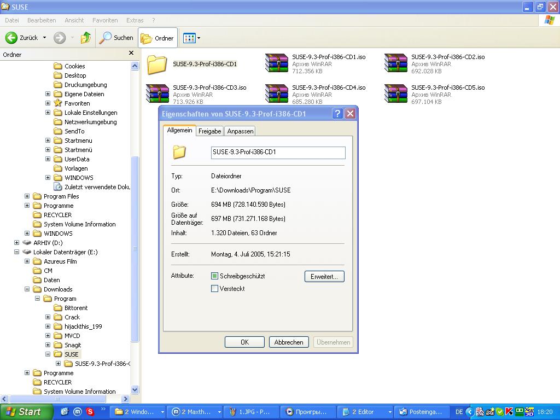Collapse the Lokaler Datenträger (E:) node
560x420 pixels.
point(16,252)
